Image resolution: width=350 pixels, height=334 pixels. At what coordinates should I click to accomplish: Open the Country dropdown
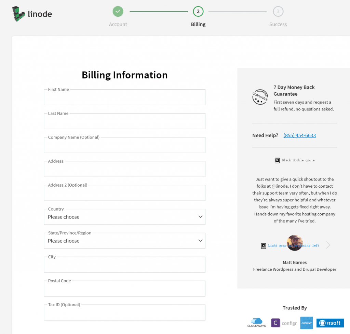(124, 217)
